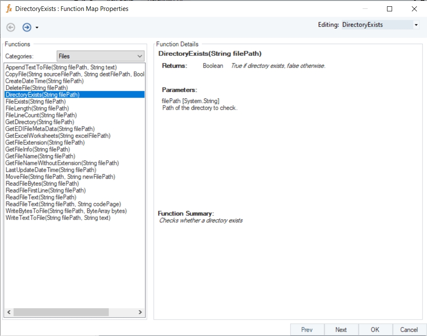Open the forward arrow history dropdown
This screenshot has width=427, height=336.
coord(37,27)
